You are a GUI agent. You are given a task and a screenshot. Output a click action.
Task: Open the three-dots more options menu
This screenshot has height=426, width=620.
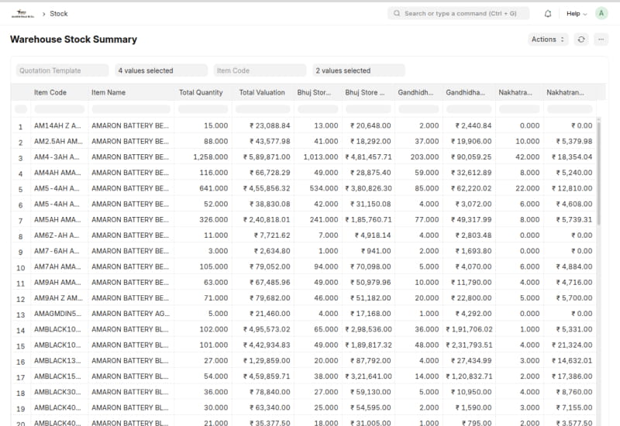coord(601,40)
